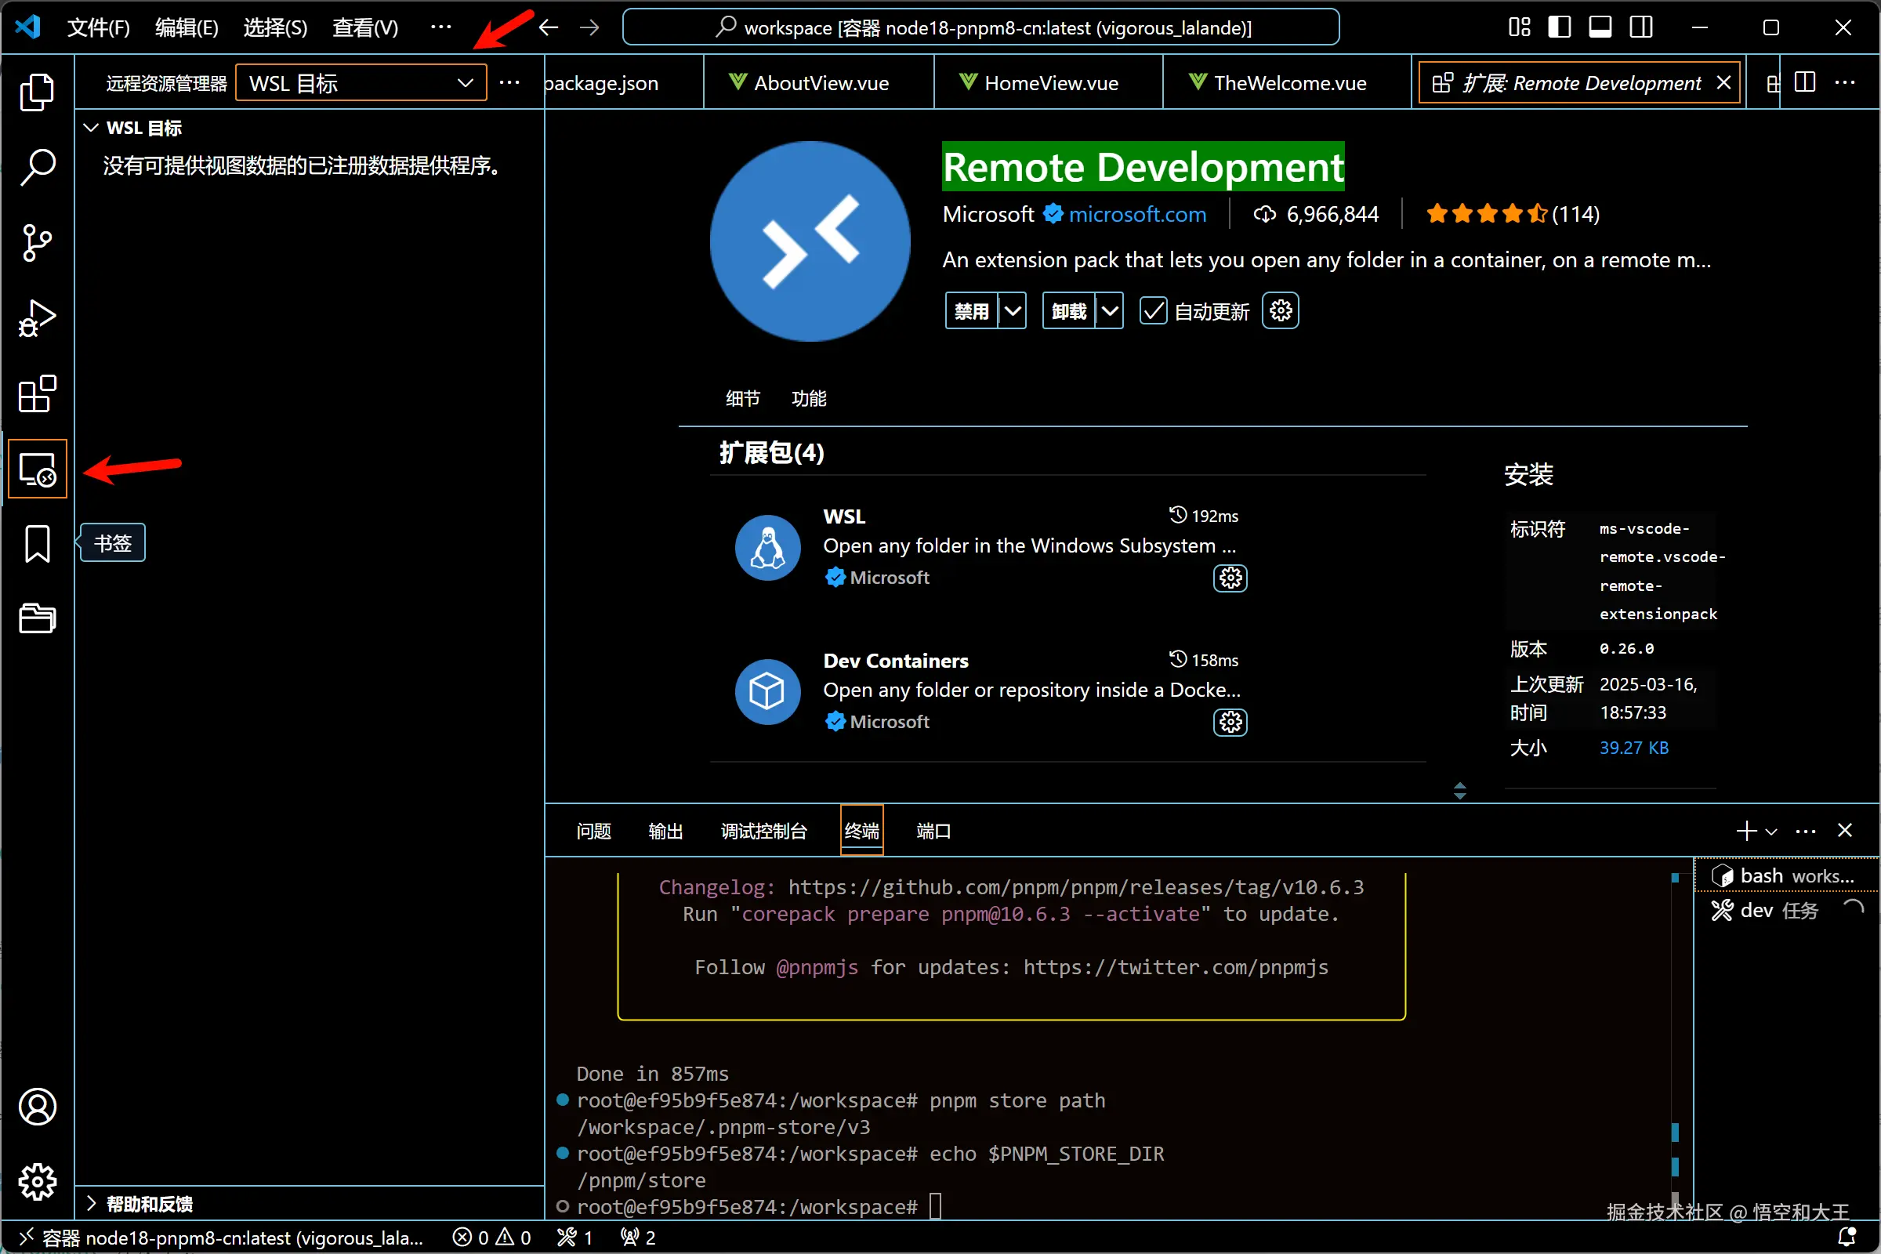
Task: Click the workspace command center search box
Action: pos(980,28)
